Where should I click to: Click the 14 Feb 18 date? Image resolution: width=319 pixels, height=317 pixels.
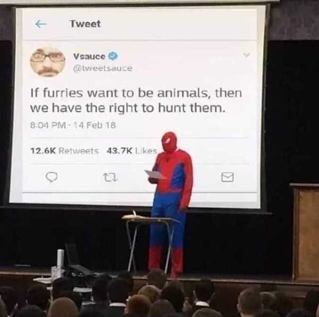coord(95,125)
